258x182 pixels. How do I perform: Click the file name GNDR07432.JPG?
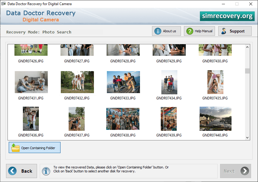(77, 98)
